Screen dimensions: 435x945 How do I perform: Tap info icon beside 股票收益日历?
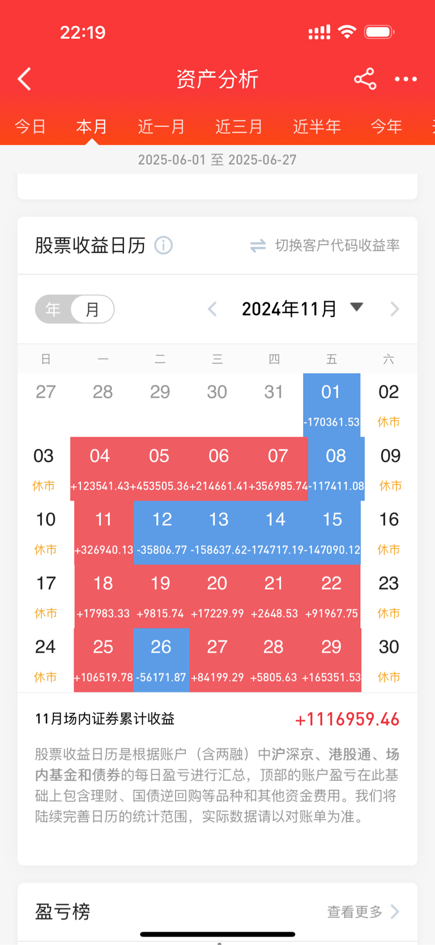coord(164,245)
